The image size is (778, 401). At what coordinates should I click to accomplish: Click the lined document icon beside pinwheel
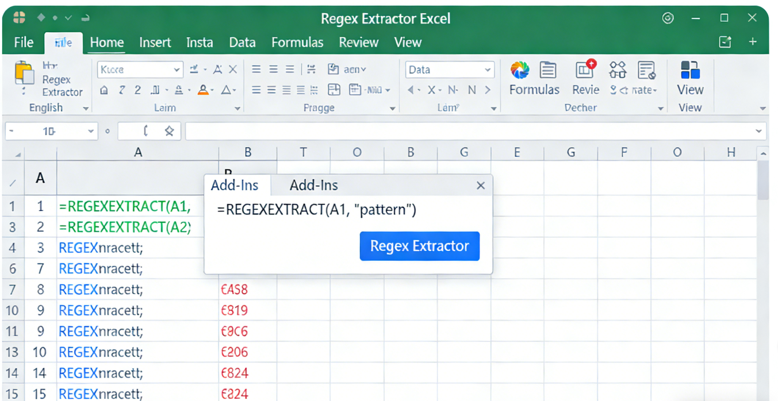pos(548,70)
